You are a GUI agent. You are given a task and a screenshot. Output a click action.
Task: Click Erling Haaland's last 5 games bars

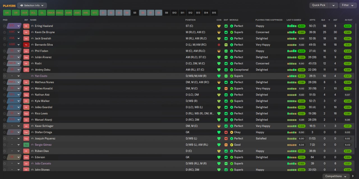[x=292, y=26]
